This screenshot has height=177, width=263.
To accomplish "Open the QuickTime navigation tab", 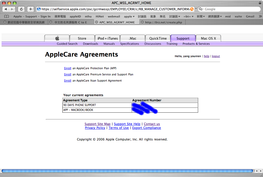I will point(158,38).
